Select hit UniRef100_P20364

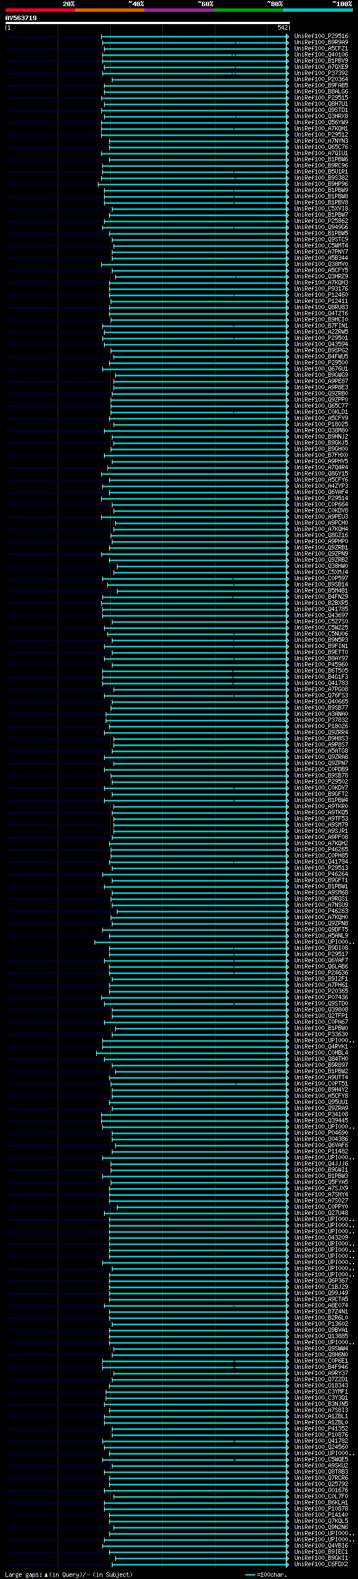321,79
